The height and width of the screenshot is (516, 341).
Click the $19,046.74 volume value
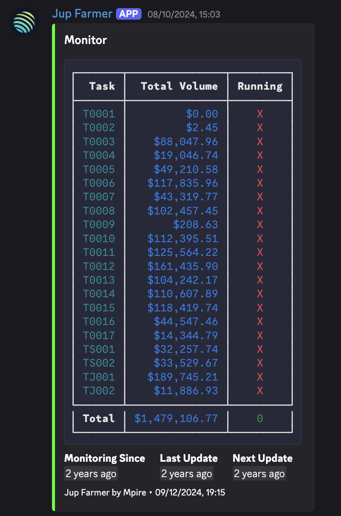pyautogui.click(x=186, y=155)
